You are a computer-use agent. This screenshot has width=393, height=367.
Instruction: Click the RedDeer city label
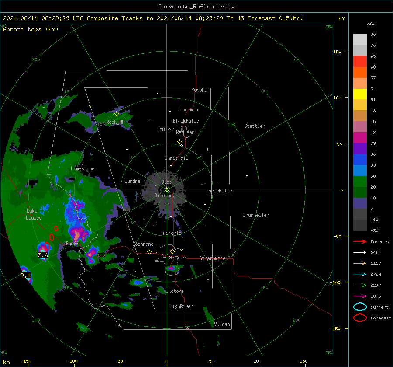pyautogui.click(x=185, y=132)
